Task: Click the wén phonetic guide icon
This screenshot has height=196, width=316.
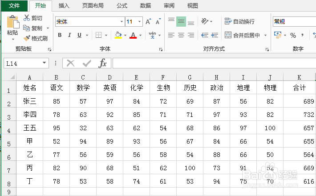Action: [152, 35]
